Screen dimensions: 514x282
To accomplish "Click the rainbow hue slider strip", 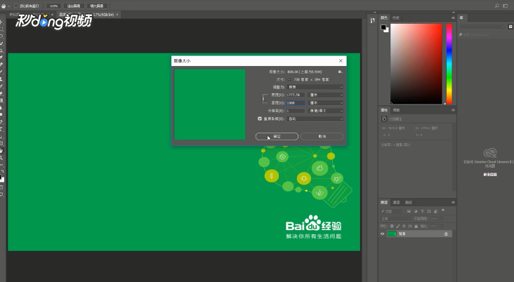I will [449, 64].
